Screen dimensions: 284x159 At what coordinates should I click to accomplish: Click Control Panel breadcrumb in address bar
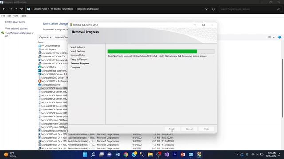click(40, 9)
